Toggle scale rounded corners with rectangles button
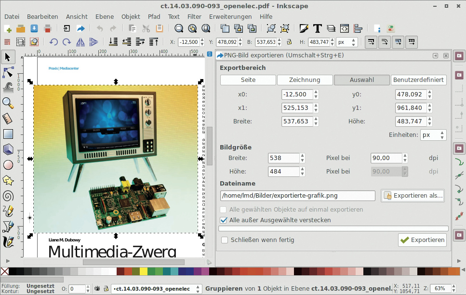Viewport: 466px width, 295px height. coord(385,42)
